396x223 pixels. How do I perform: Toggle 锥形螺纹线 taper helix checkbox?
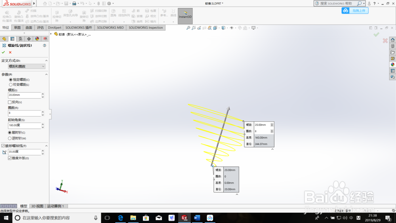3,146
